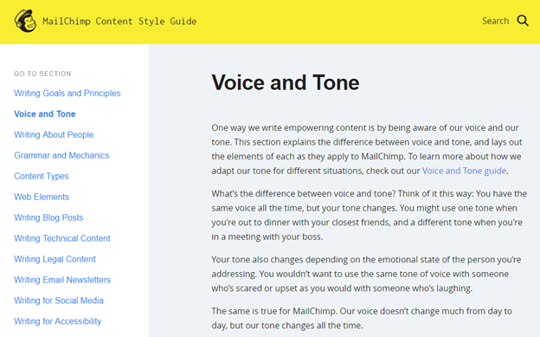Click the GO TO SECTION sidebar label
This screenshot has width=540, height=337.
42,74
